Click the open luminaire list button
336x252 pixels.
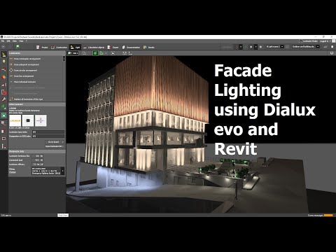55,146
